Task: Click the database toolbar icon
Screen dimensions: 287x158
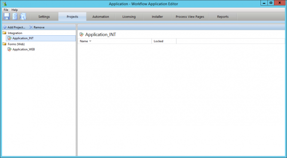Action: (15, 16)
